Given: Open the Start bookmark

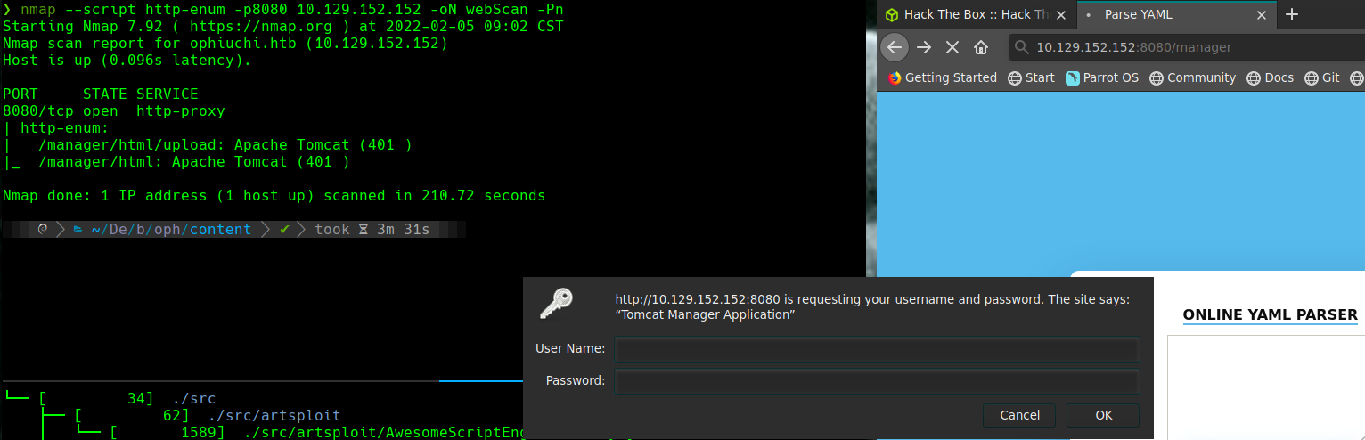Looking at the screenshot, I should pyautogui.click(x=1031, y=77).
